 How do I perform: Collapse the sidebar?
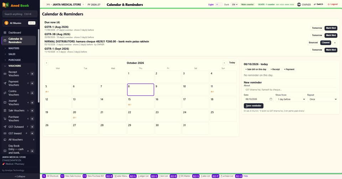click(x=20, y=177)
